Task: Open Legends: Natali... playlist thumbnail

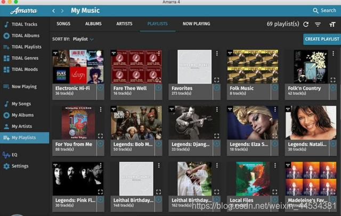Action: (311, 123)
